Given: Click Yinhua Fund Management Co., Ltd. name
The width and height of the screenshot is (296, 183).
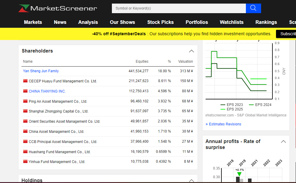Looking at the screenshot, I should (57, 162).
